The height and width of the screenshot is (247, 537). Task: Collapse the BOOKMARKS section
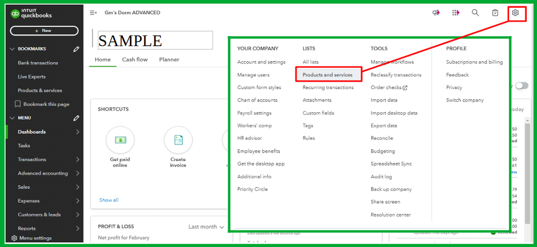[x=13, y=49]
